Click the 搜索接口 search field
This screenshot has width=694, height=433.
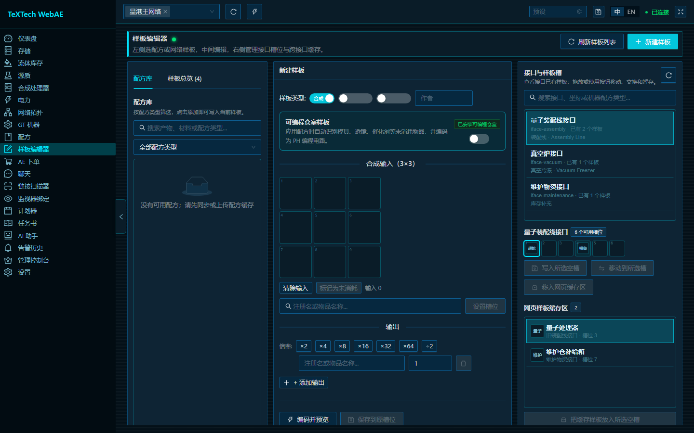pyautogui.click(x=600, y=98)
